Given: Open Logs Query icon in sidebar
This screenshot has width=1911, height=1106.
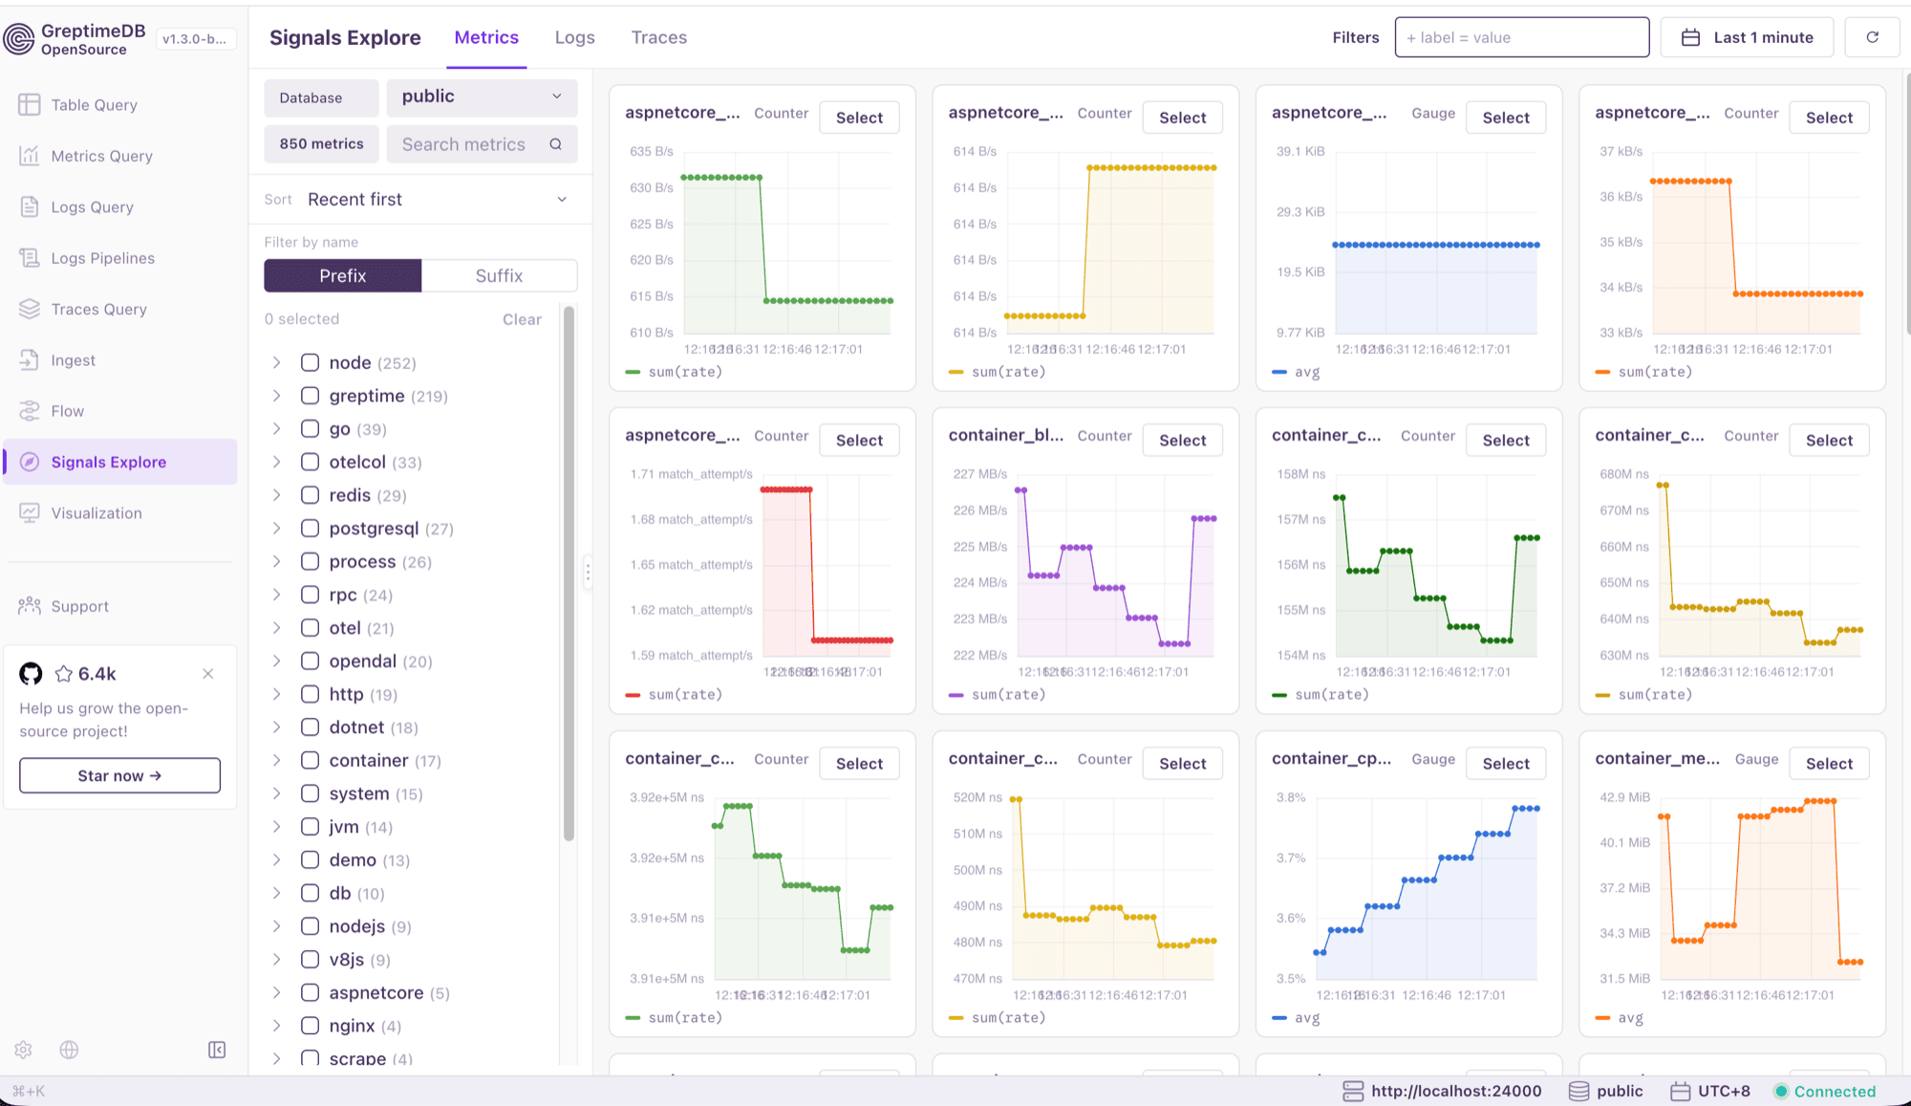Looking at the screenshot, I should (x=30, y=206).
